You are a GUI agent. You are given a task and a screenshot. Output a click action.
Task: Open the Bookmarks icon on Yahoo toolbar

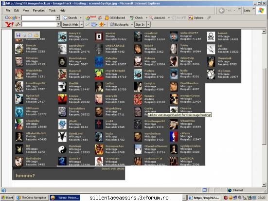pyautogui.click(x=112, y=24)
